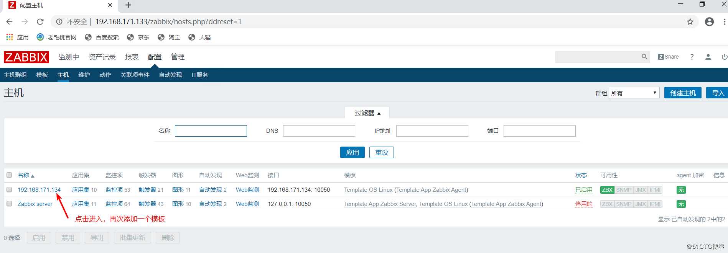Close the 配置主机 browser tab
Image resolution: width=728 pixels, height=253 pixels.
point(110,5)
